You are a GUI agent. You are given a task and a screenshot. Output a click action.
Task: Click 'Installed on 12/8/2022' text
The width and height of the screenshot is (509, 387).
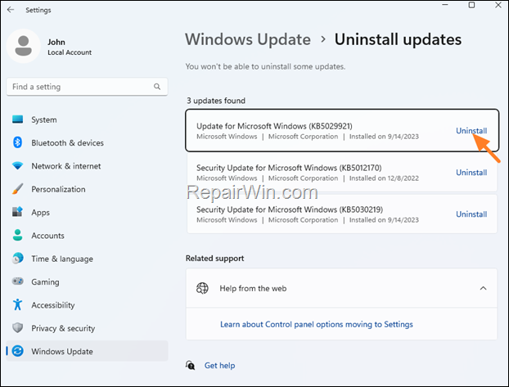tap(384, 178)
